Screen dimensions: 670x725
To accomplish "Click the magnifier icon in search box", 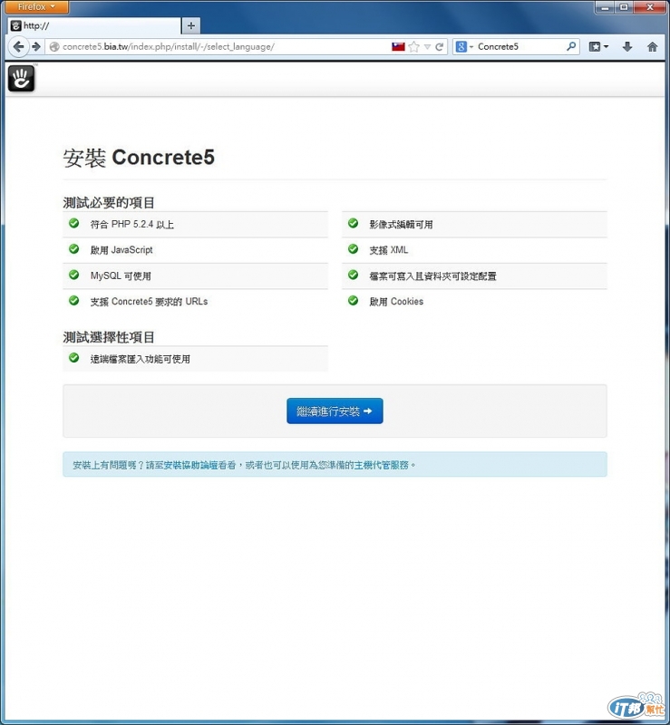I will (x=571, y=46).
